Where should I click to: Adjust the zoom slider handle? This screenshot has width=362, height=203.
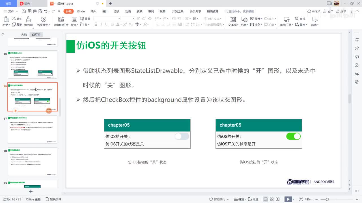[x=327, y=199]
